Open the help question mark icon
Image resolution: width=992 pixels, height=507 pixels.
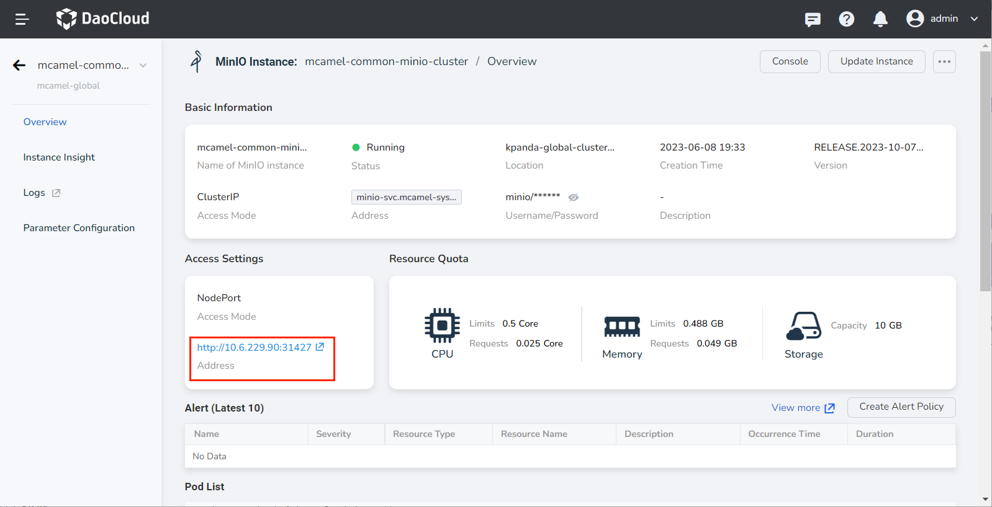click(846, 19)
